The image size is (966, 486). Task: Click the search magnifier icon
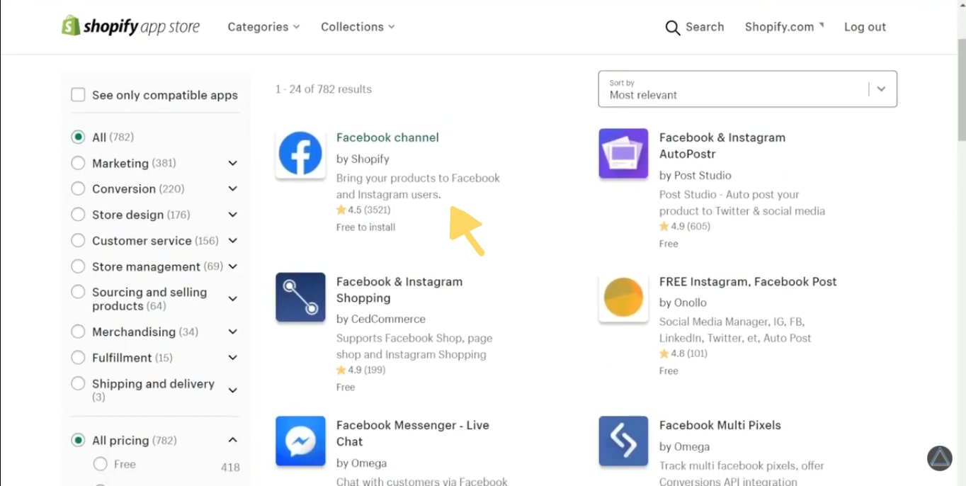point(672,28)
